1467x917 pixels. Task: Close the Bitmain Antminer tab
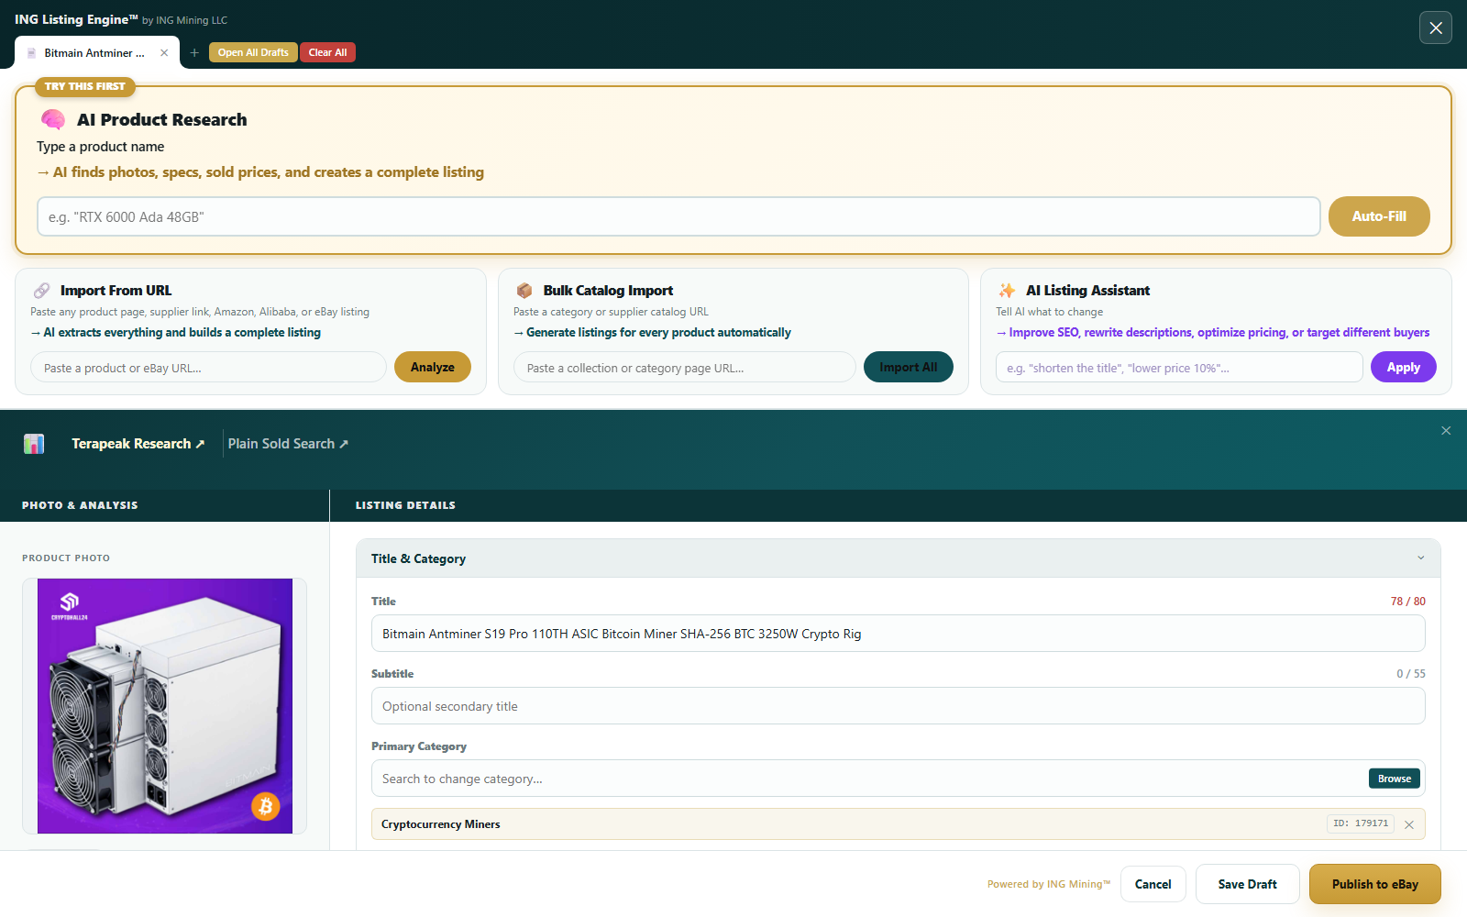point(164,52)
